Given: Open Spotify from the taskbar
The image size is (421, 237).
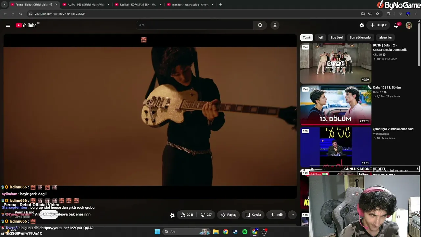Looking at the screenshot, I should click(245, 232).
